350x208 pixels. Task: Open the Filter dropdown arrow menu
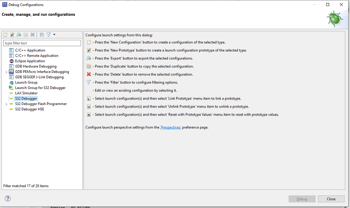[54, 35]
